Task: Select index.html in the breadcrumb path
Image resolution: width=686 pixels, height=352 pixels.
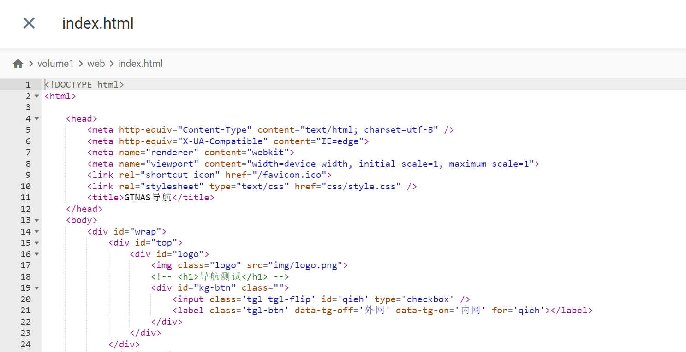Action: 140,64
